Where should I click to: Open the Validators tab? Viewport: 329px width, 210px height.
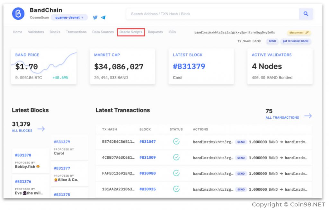coord(36,32)
